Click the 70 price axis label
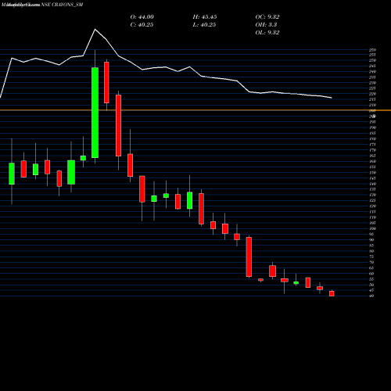391x391 pixels. 371,262
